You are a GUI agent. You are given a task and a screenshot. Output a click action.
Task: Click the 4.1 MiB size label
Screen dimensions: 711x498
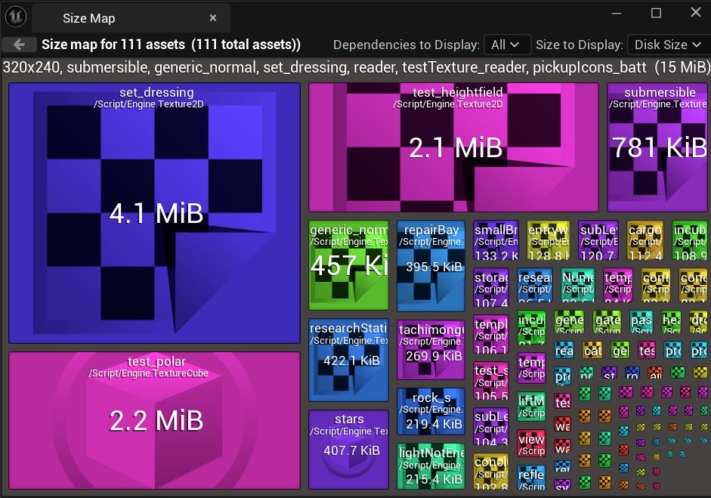pos(156,213)
